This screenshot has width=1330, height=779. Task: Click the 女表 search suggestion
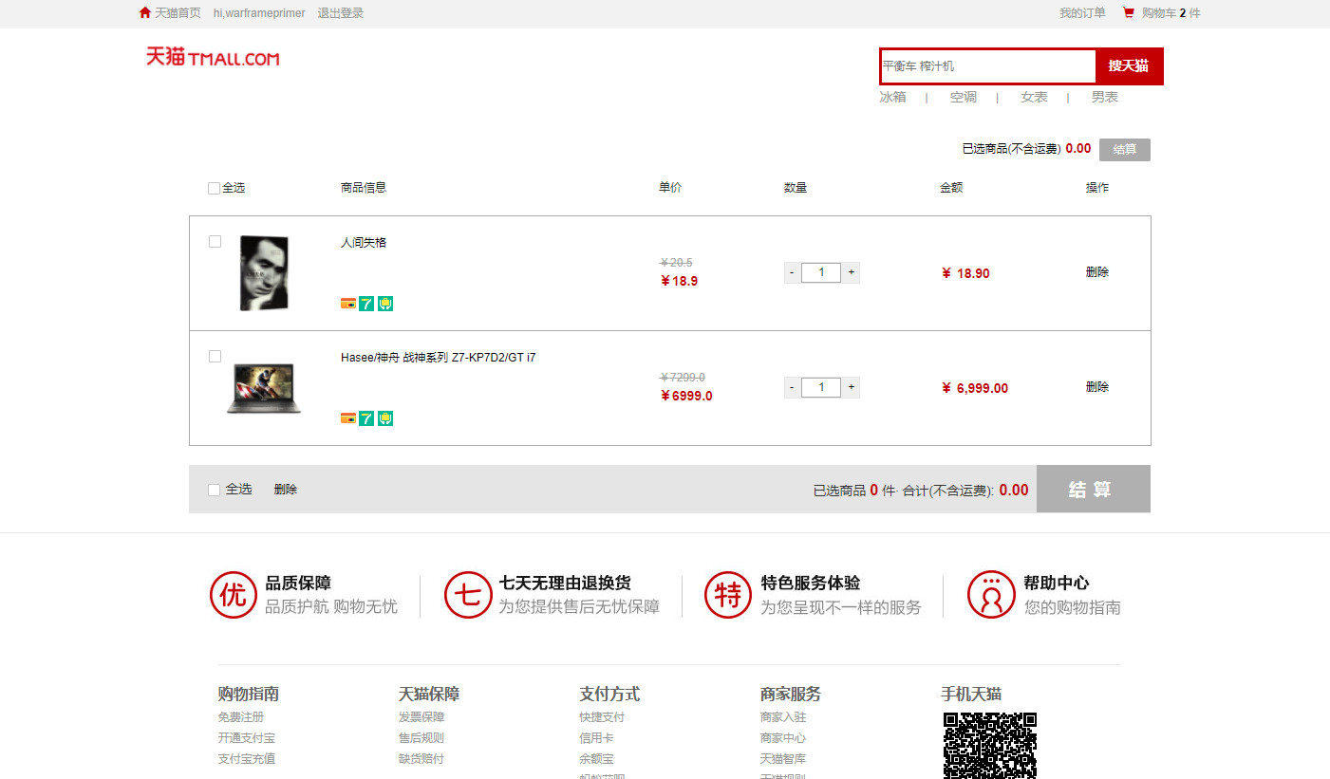coord(1034,97)
